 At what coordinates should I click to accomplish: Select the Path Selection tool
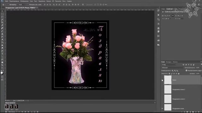tap(2, 56)
